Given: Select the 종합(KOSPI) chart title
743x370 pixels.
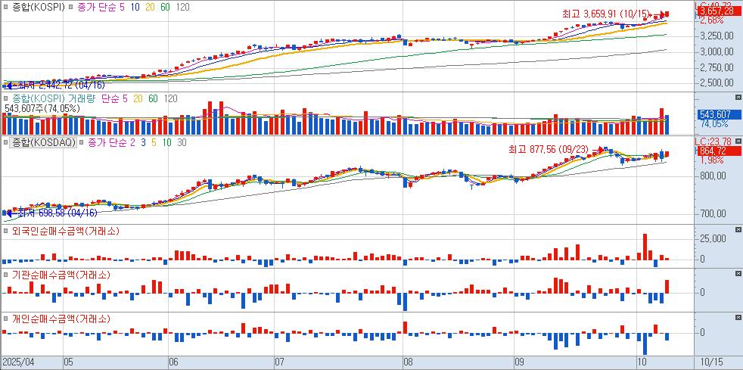Looking at the screenshot, I should (x=37, y=8).
